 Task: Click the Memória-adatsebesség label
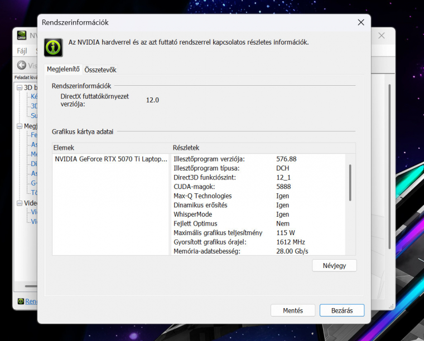coord(207,251)
